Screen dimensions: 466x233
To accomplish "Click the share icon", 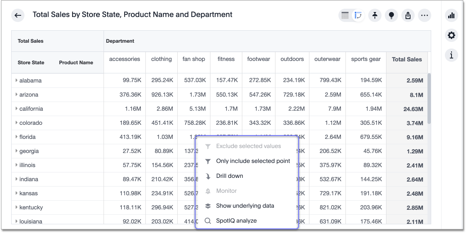I will [x=408, y=15].
